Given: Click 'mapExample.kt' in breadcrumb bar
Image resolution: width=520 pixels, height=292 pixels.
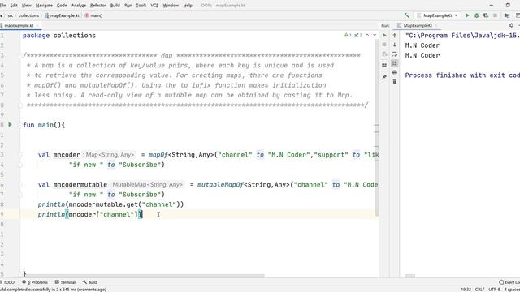Looking at the screenshot, I should (x=63, y=15).
